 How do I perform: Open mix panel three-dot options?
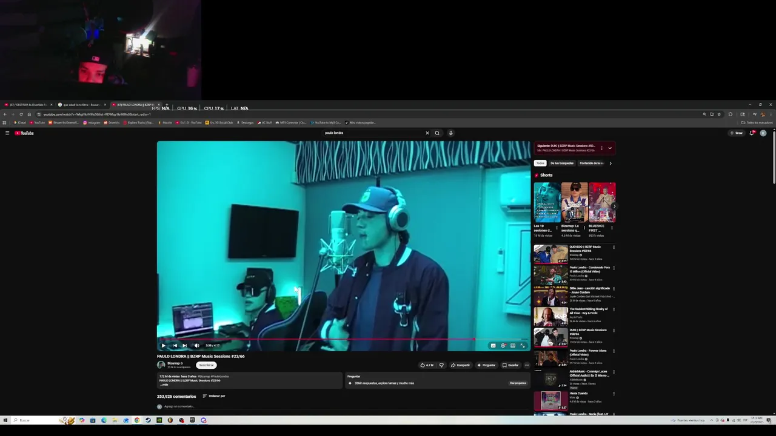pos(601,148)
